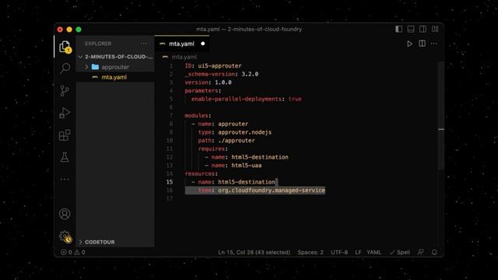Select language mode YAML
498x280 pixels.
pyautogui.click(x=373, y=252)
